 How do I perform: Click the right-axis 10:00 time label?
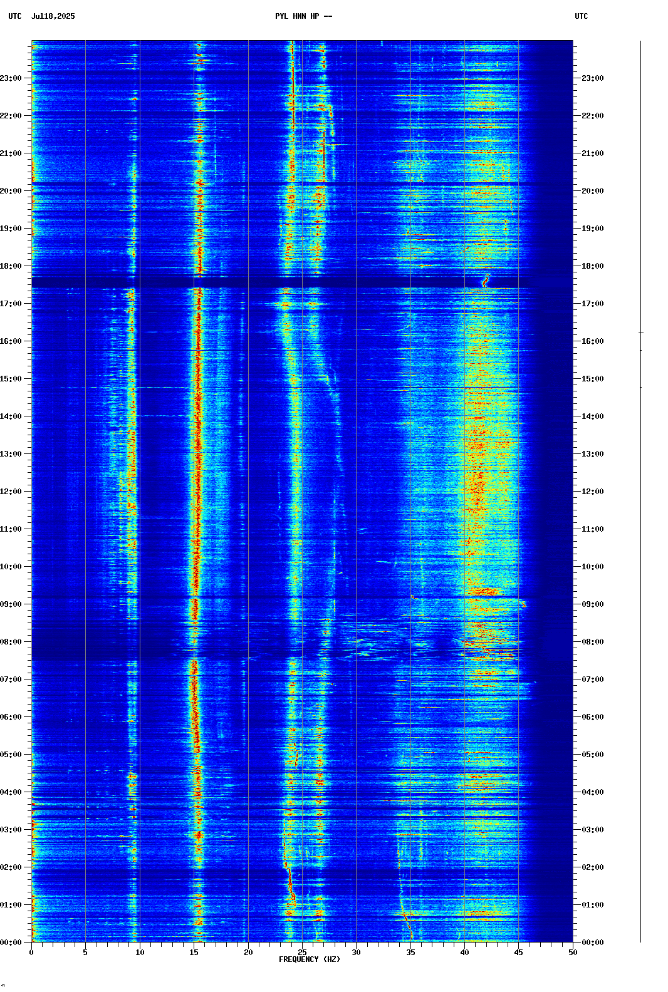[x=593, y=567]
